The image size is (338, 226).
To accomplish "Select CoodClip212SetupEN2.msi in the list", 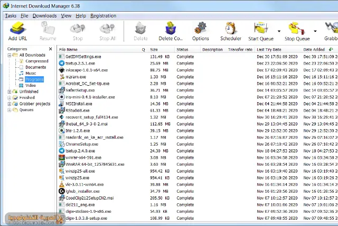I will [x=89, y=198].
